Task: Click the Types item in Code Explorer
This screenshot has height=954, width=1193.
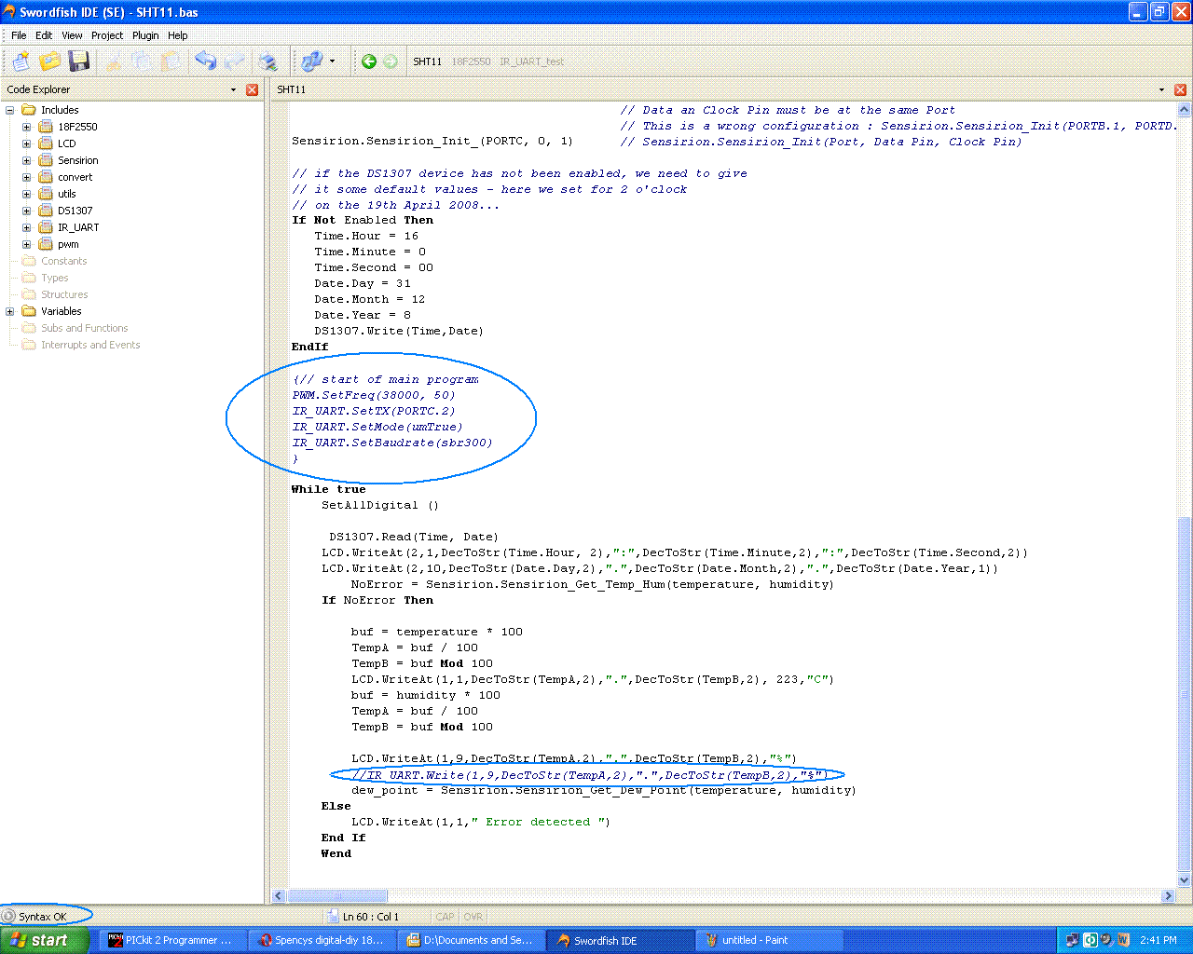Action: click(54, 278)
